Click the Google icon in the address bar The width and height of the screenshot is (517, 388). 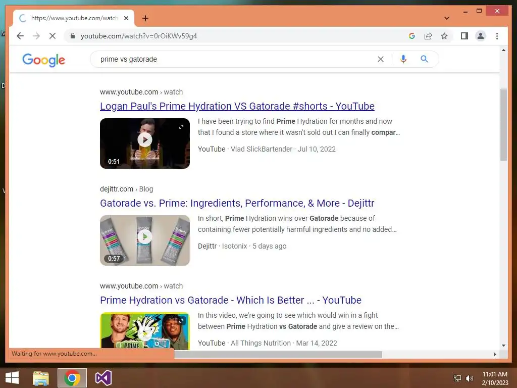tap(412, 36)
